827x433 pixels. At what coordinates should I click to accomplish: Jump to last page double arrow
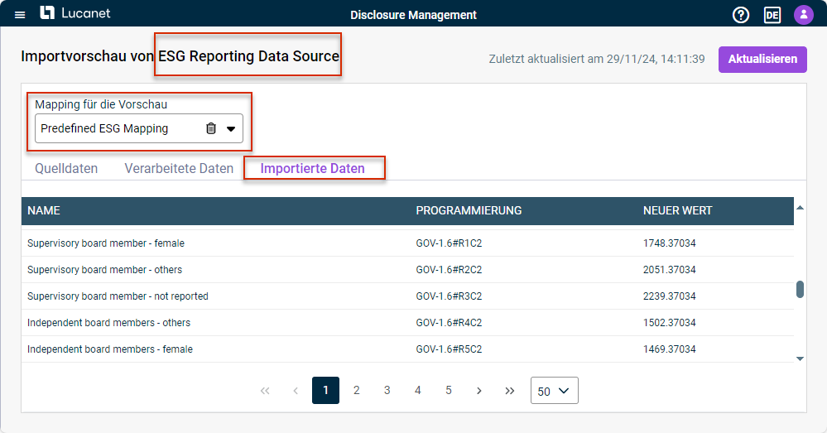point(509,391)
